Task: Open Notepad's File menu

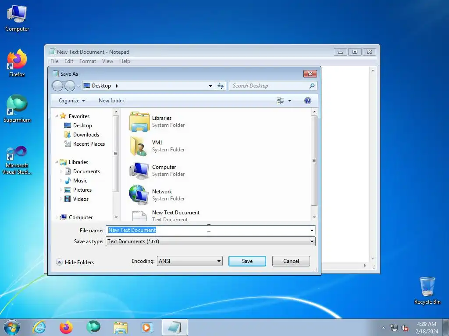Action: (x=54, y=61)
